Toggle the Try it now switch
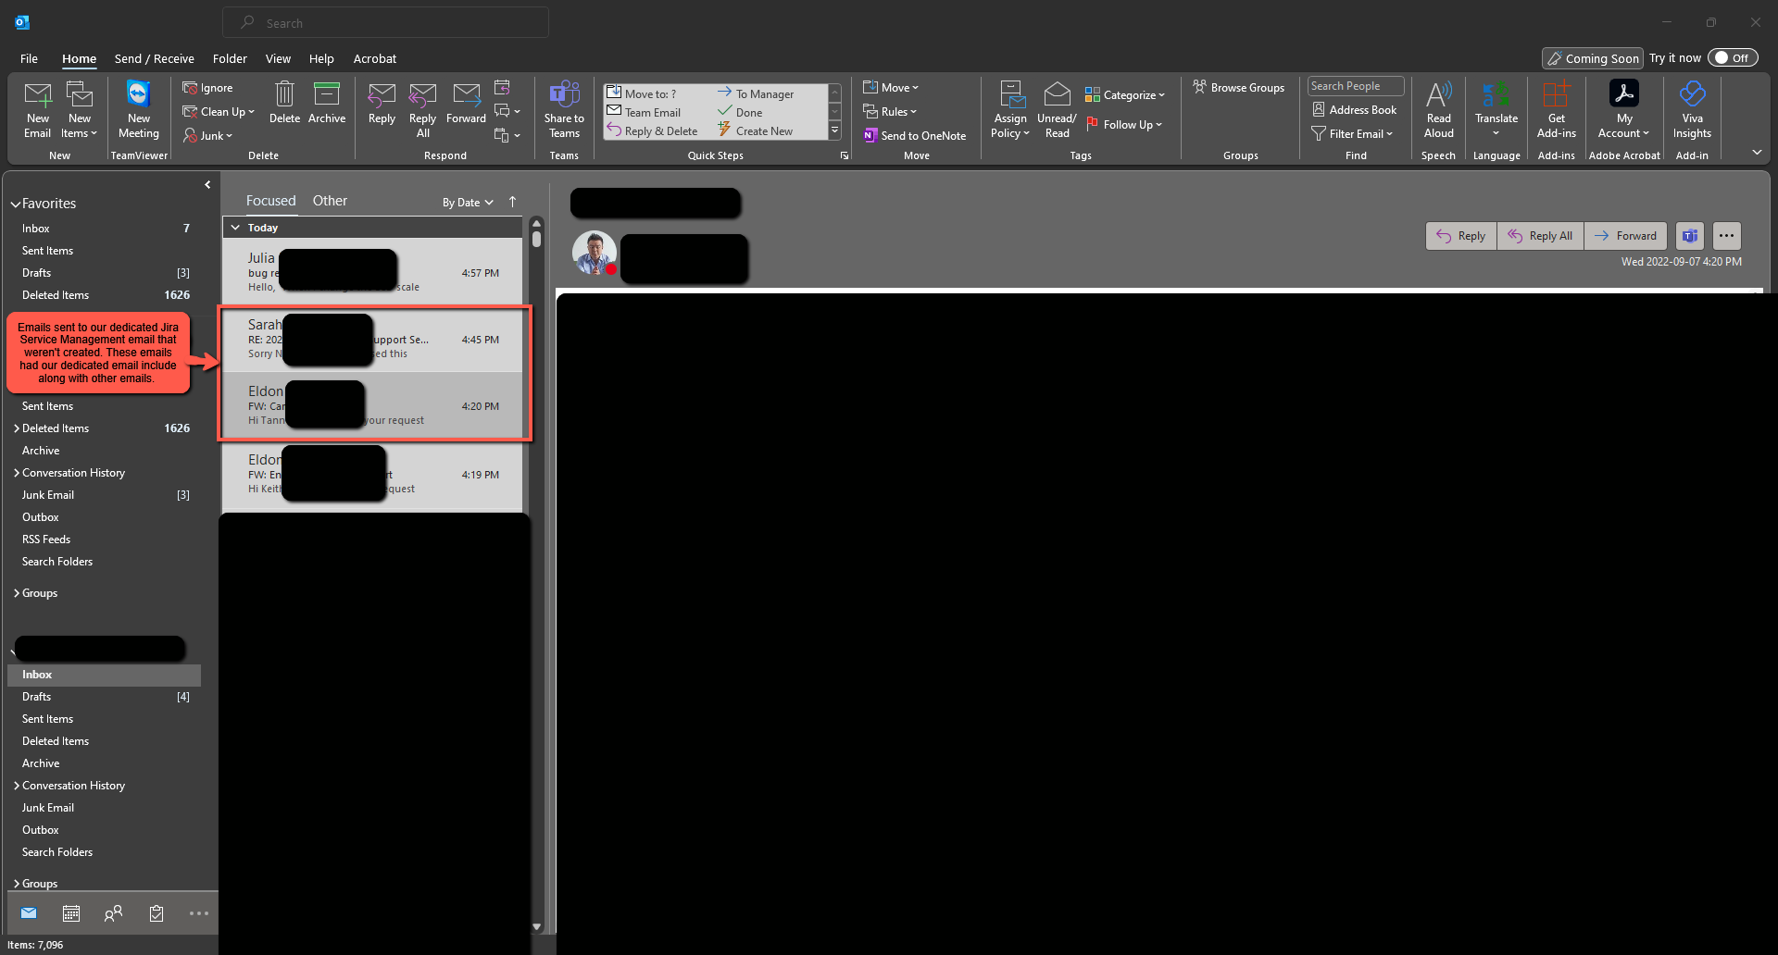 pyautogui.click(x=1733, y=57)
